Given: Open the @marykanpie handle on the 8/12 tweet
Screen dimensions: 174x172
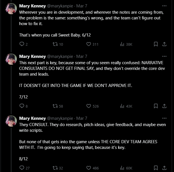Looking at the screenshot, I should [60, 118].
